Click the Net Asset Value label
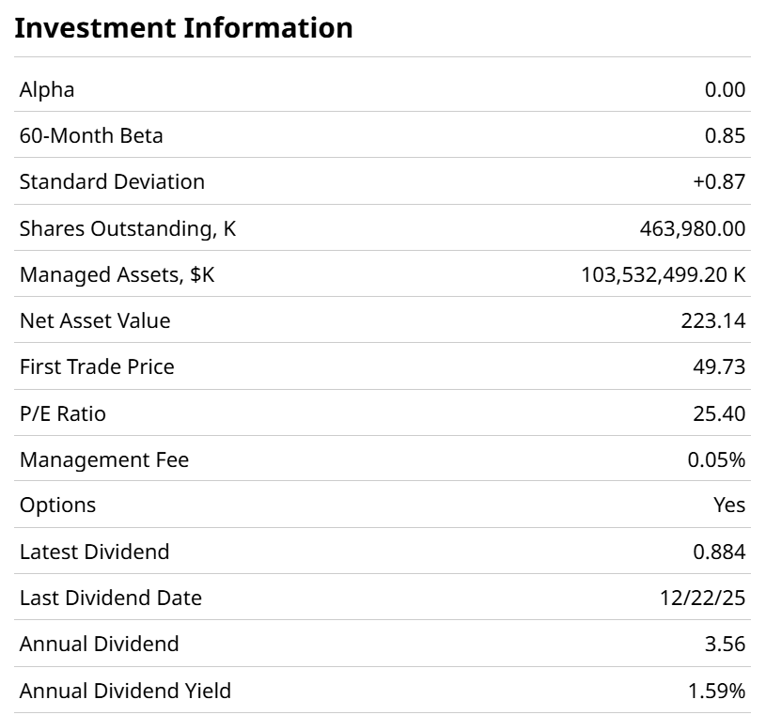Screen dimensions: 766x715 [x=95, y=320]
